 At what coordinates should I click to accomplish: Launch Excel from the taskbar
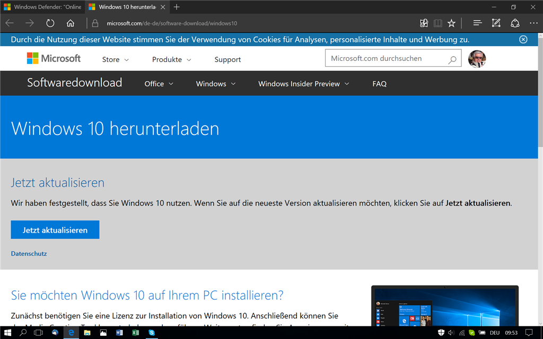(135, 333)
